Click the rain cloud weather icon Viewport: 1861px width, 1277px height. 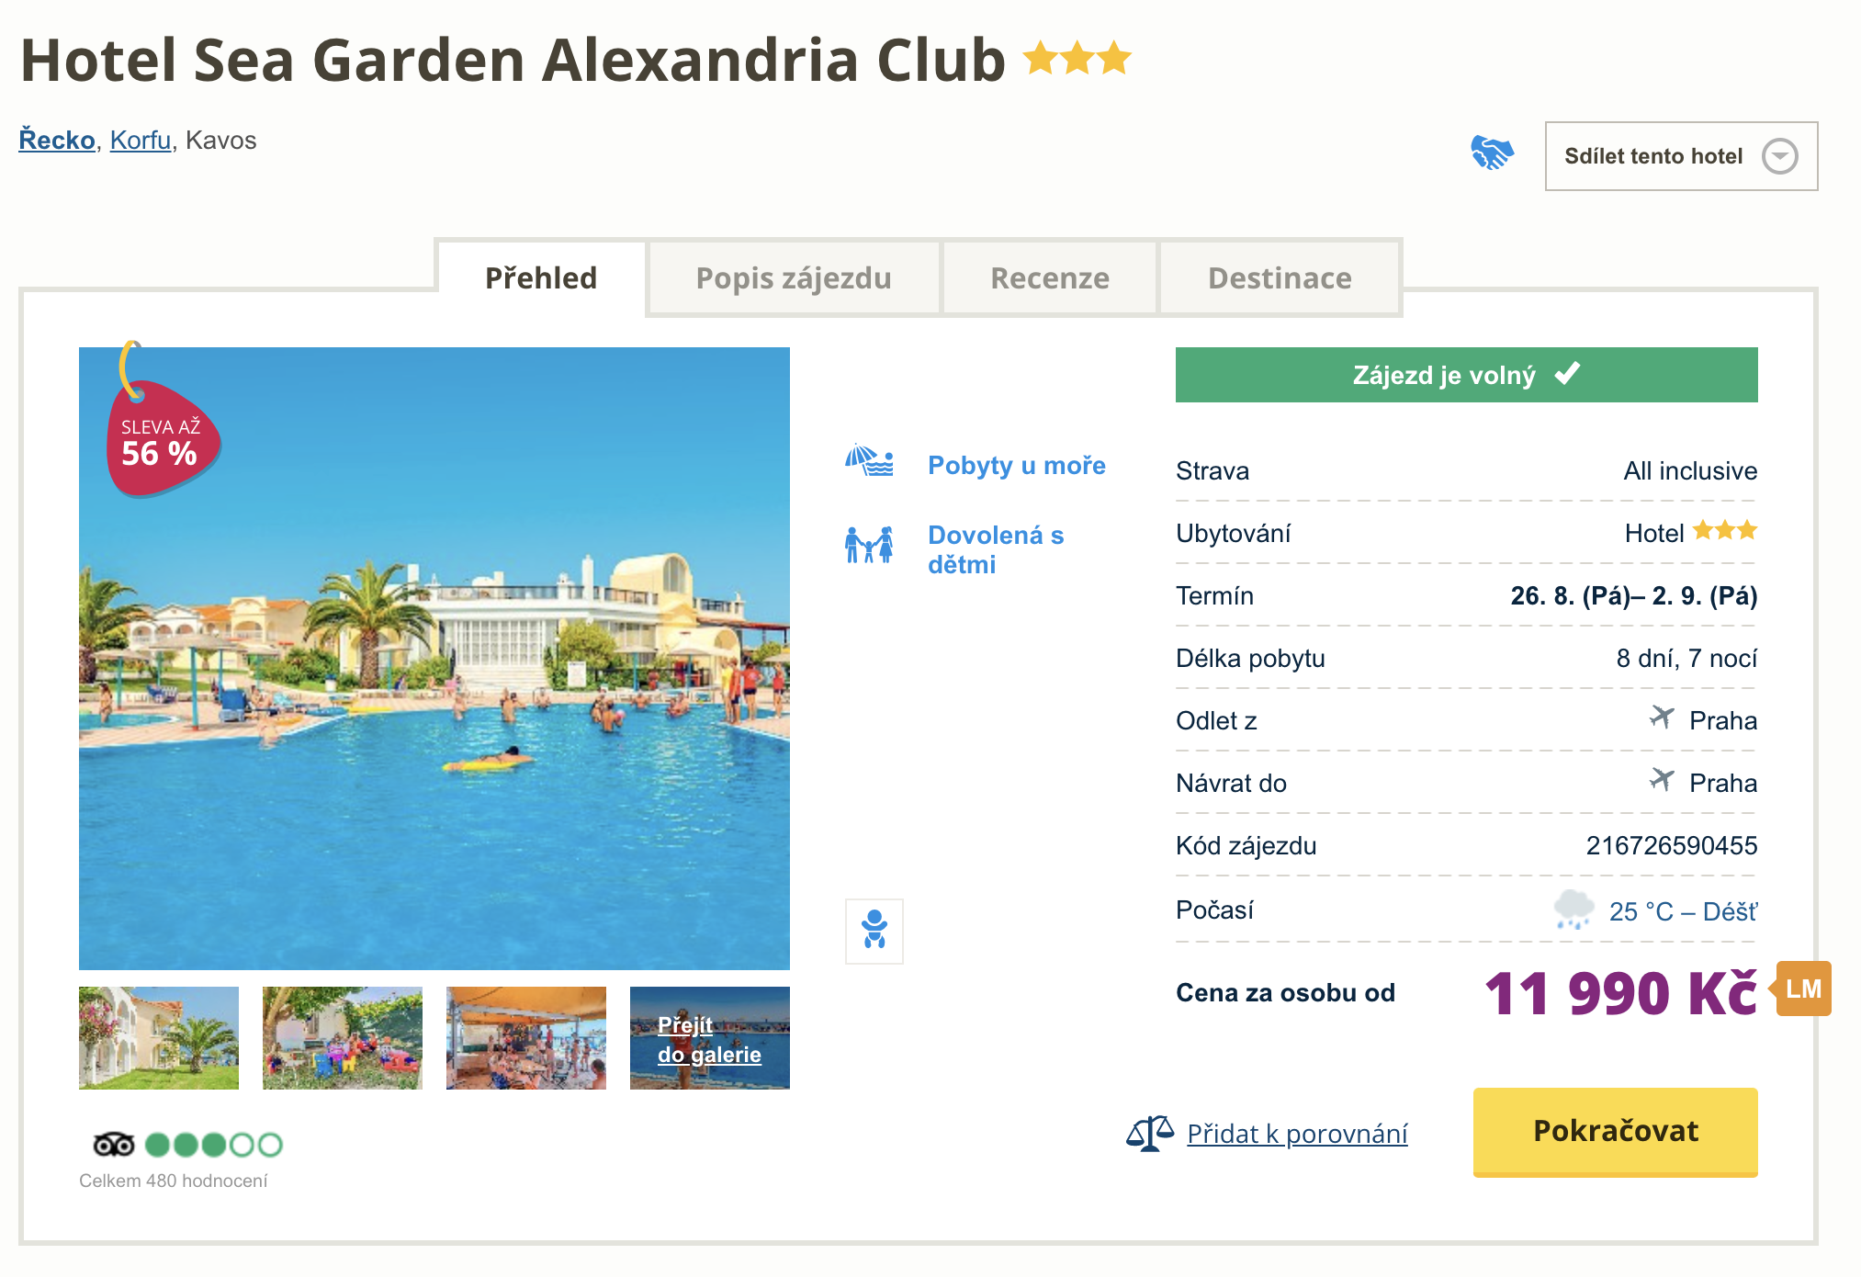tap(1573, 910)
